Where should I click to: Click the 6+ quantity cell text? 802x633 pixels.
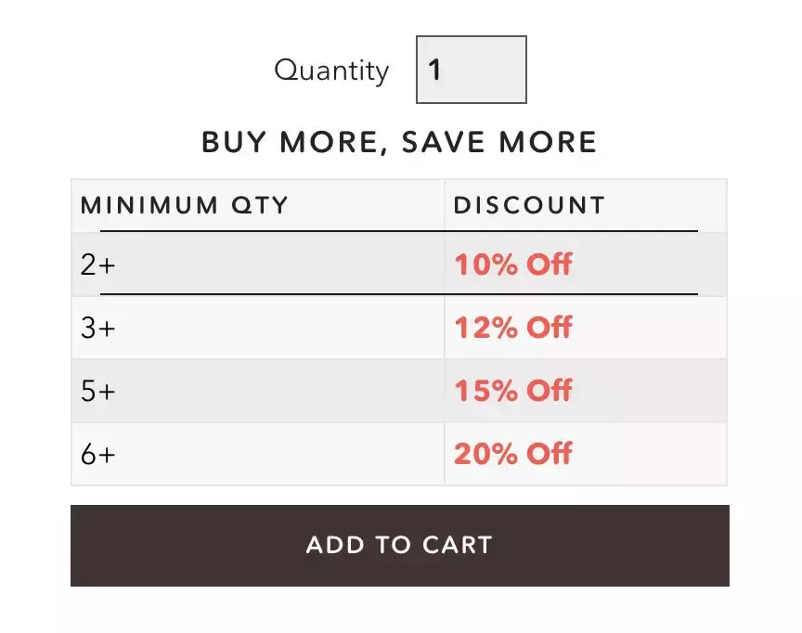[x=97, y=454]
